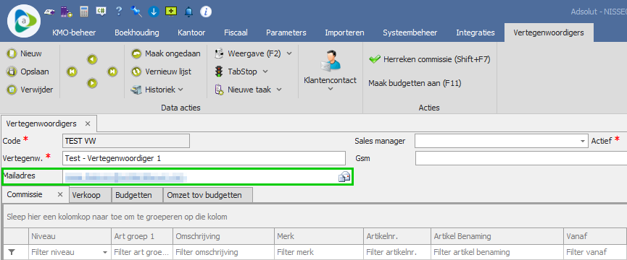Click the Filter merk filter cell

click(319, 252)
